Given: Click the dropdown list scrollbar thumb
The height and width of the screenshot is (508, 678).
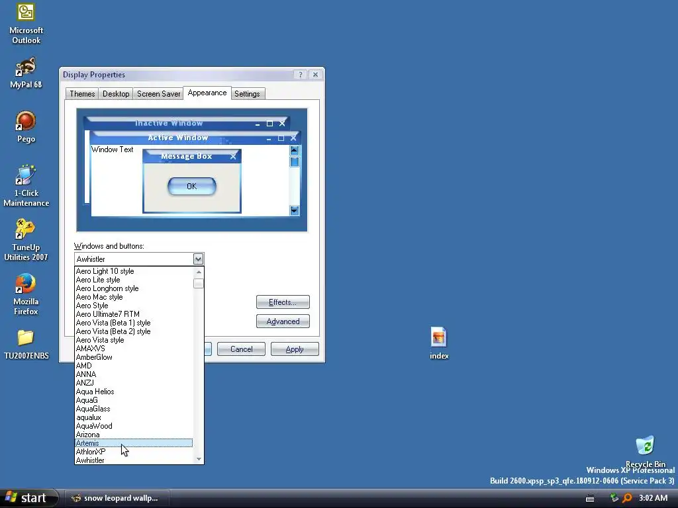Looking at the screenshot, I should click(x=199, y=283).
